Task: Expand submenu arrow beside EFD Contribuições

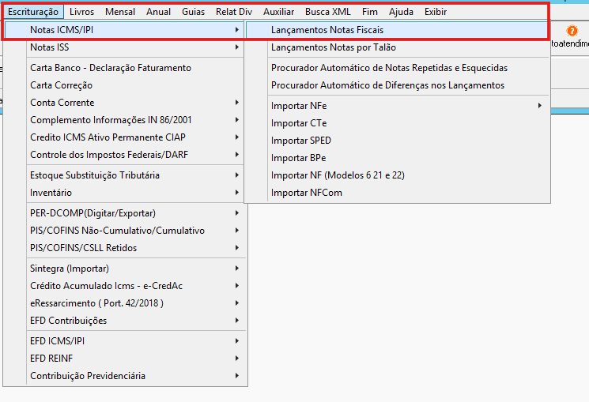Action: pyautogui.click(x=237, y=320)
